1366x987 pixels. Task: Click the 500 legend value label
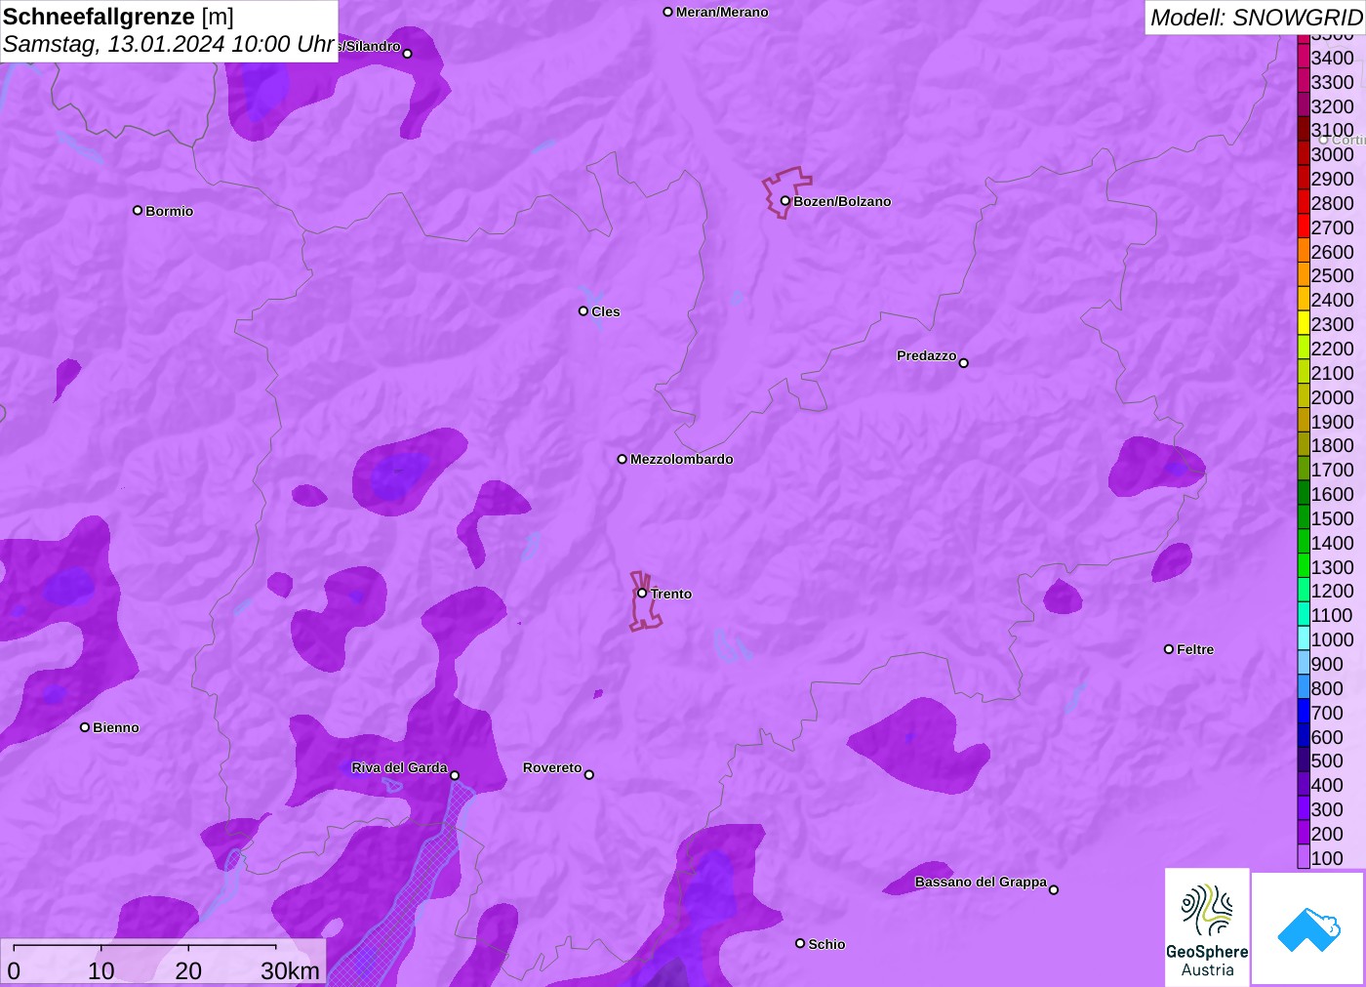pos(1327,761)
